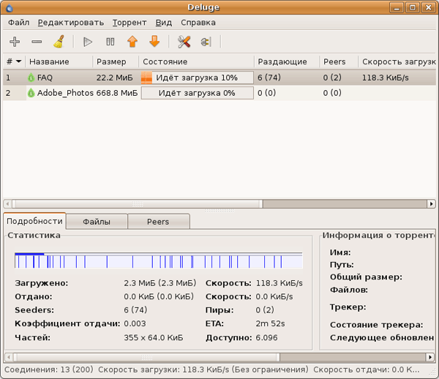This screenshot has width=439, height=379.
Task: Click the FAQ download progress bar at 10%
Action: [x=198, y=78]
